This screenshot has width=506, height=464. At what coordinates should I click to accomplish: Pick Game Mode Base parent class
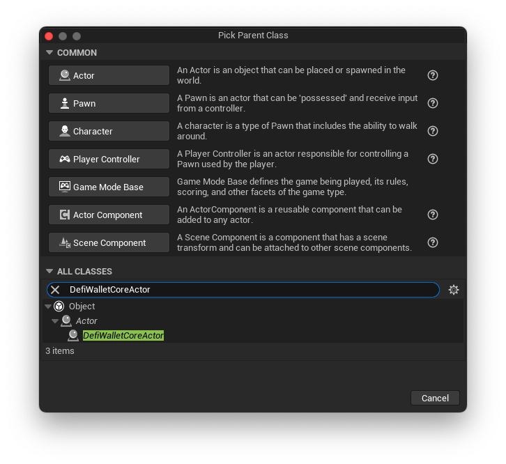coord(109,187)
